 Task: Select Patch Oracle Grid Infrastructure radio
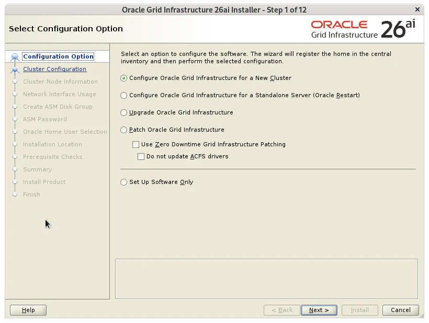coord(123,130)
